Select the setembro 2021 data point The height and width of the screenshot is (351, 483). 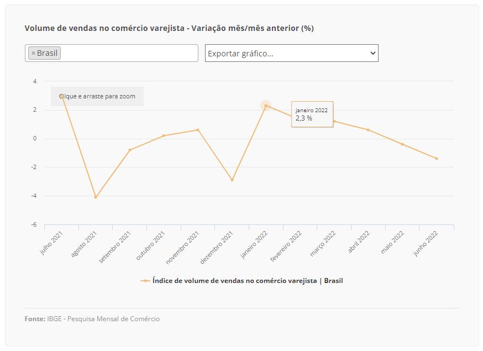[130, 150]
